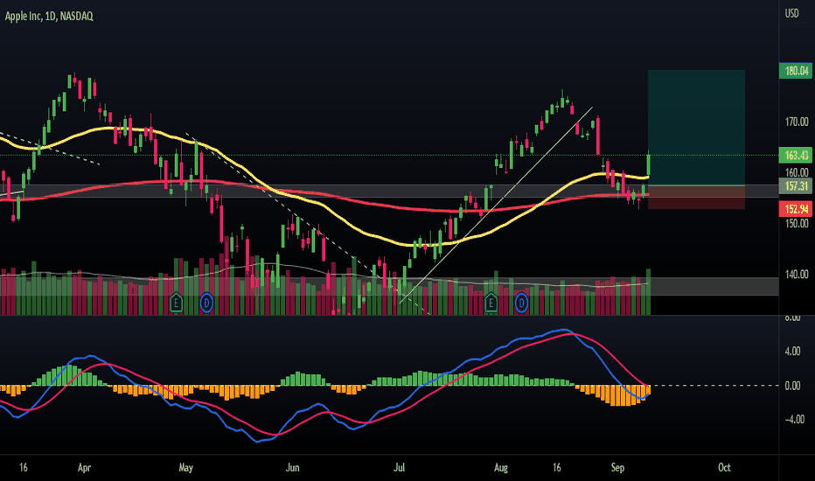This screenshot has width=815, height=481.
Task: Select the 152.94 stop loss price label
Action: (796, 209)
